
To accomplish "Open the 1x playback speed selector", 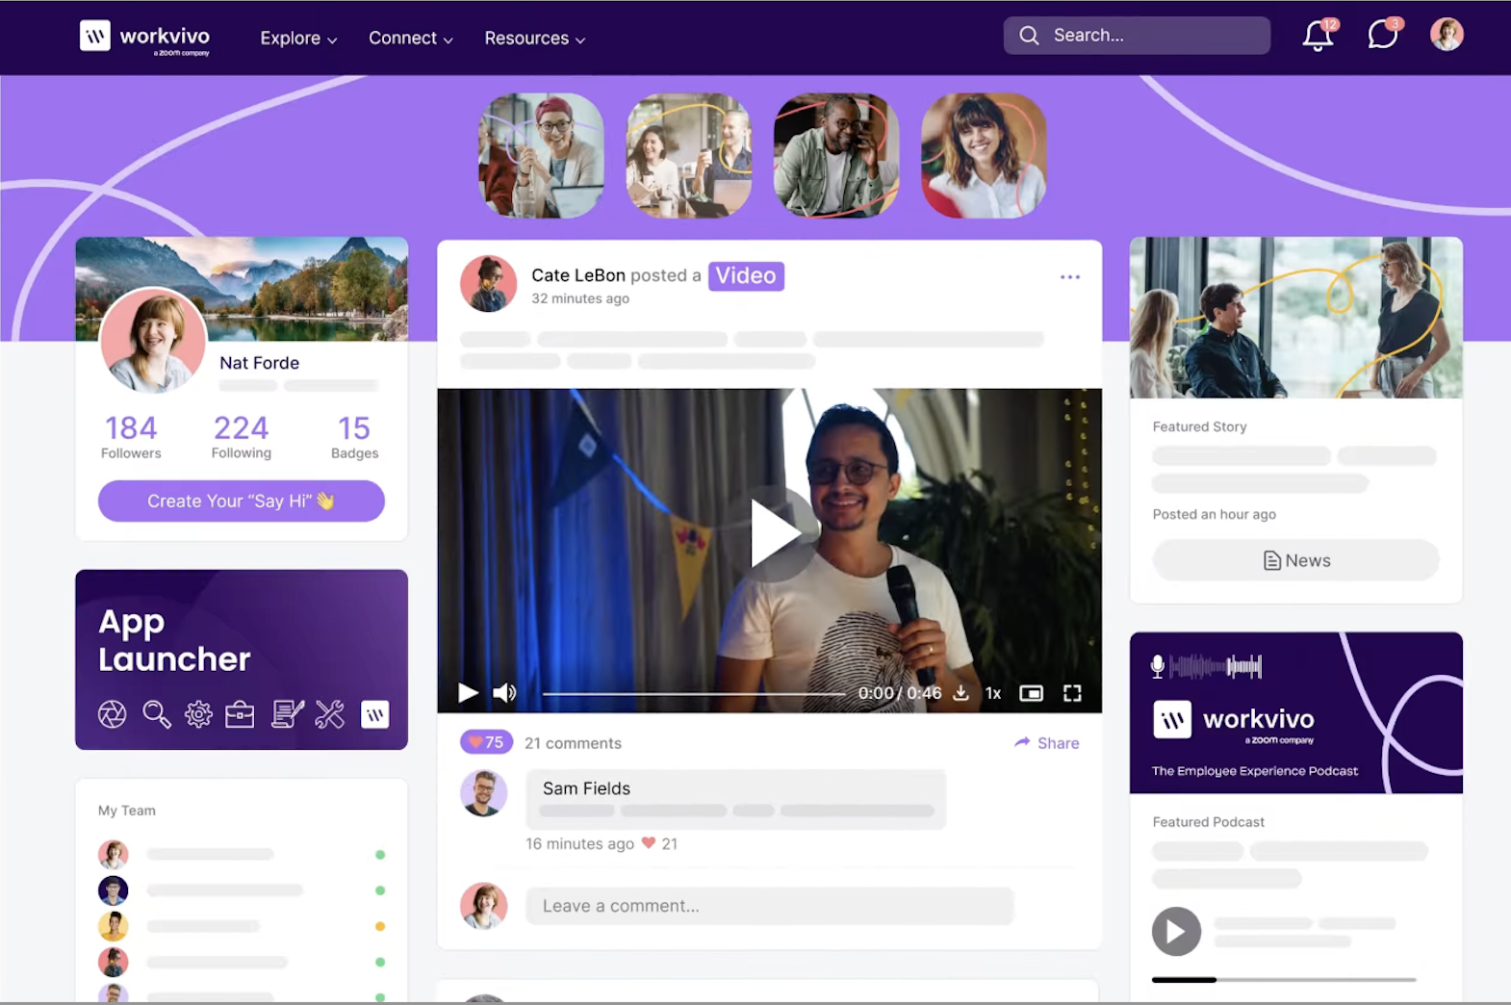I will pyautogui.click(x=993, y=693).
